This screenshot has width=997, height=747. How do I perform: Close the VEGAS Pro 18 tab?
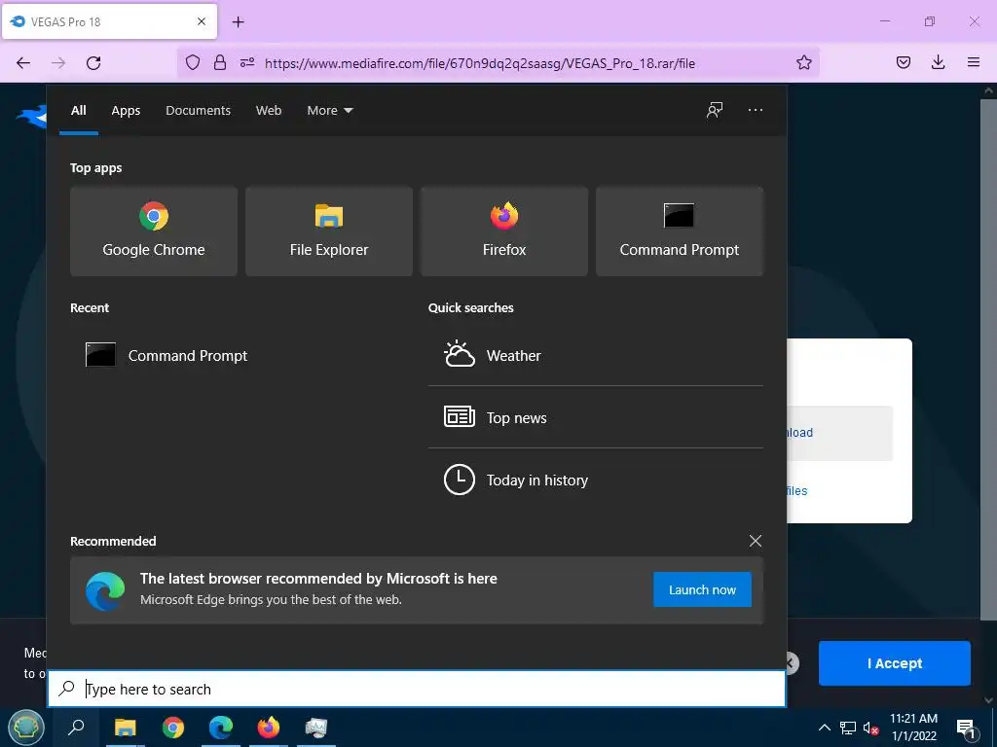(201, 21)
